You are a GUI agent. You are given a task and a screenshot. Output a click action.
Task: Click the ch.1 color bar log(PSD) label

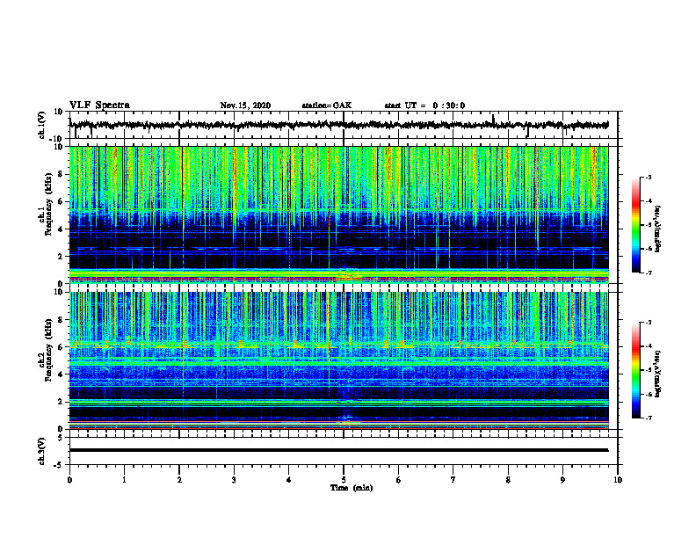coord(657,229)
